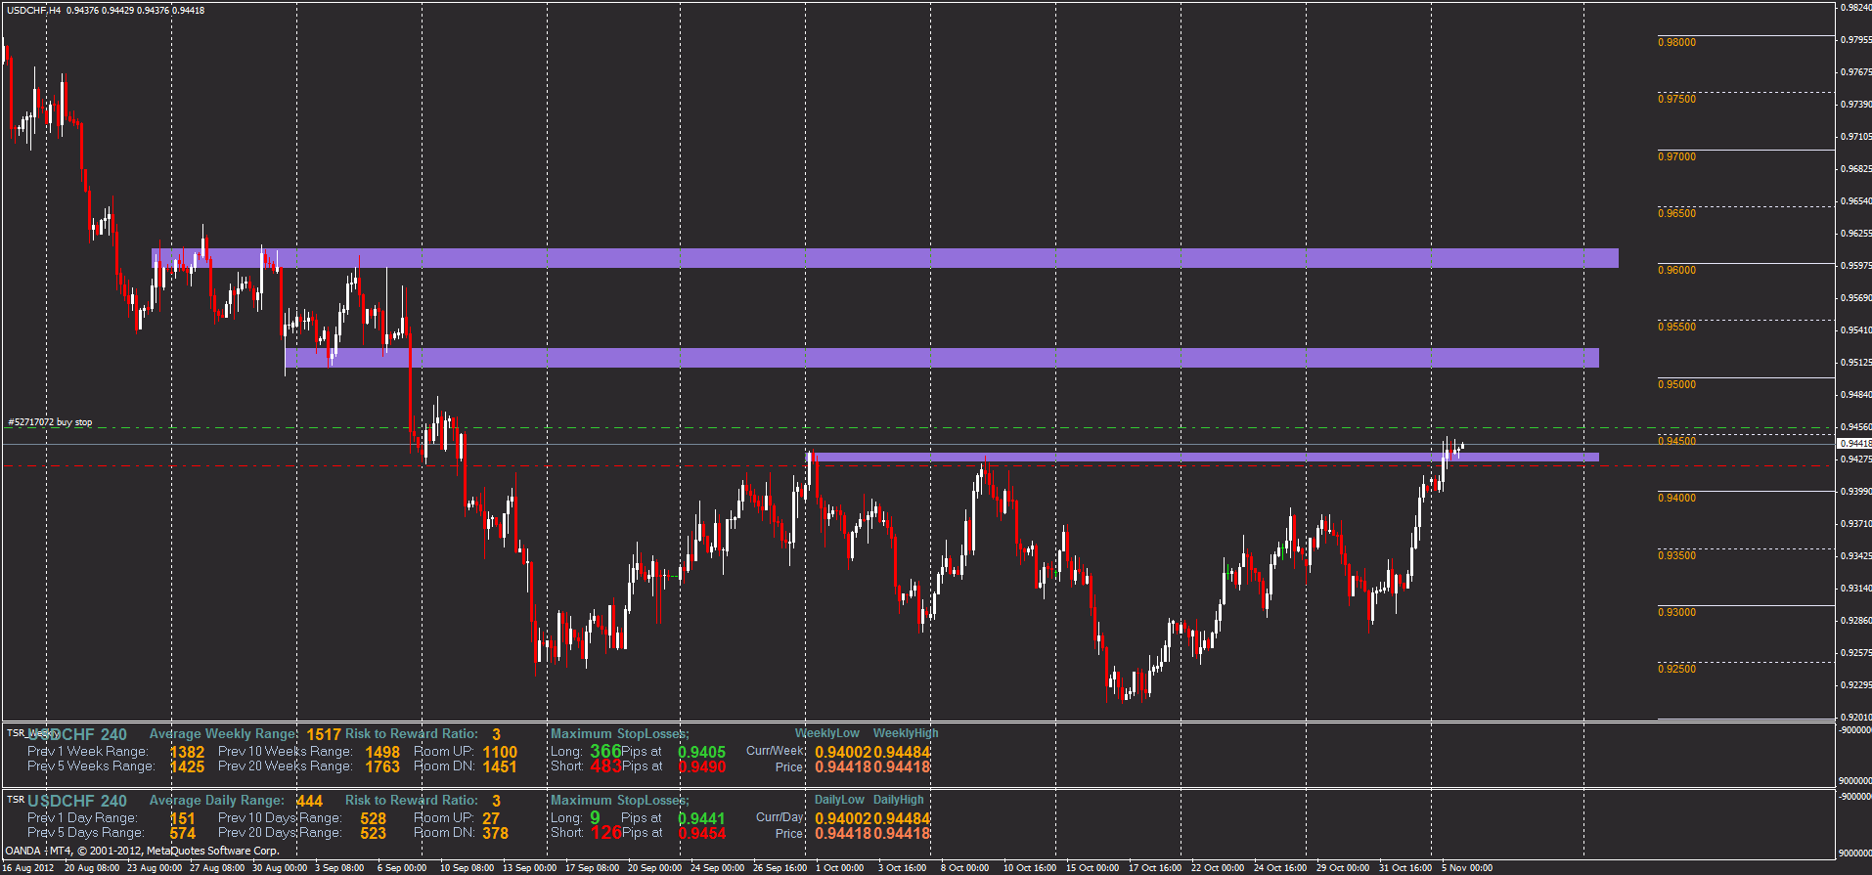Click the OANDA MT4 copyright text
This screenshot has height=875, width=1872.
point(142,851)
